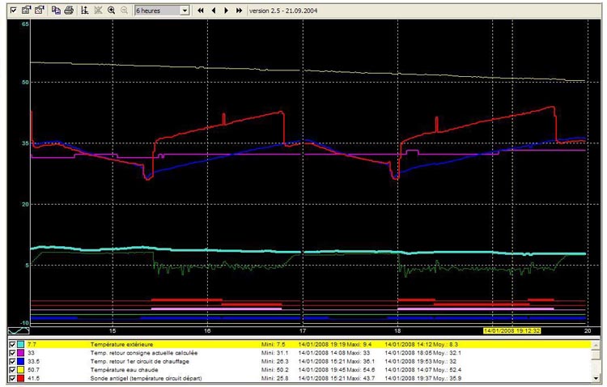Uncheck the Température extérieure curve checkbox
This screenshot has height=387, width=607.
tap(11, 344)
